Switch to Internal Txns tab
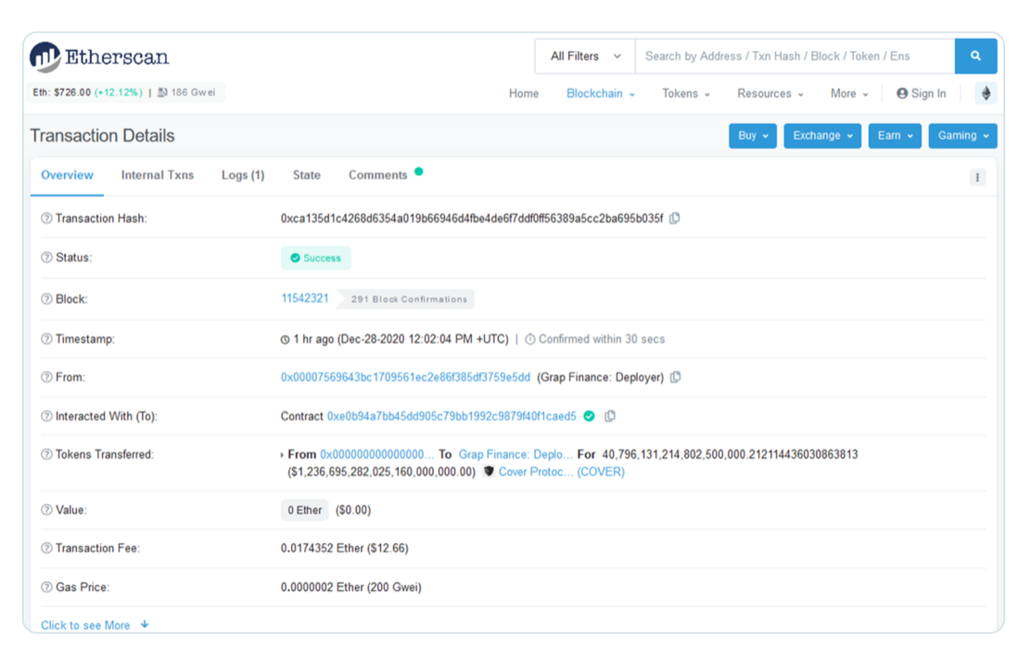The height and width of the screenshot is (656, 1018). click(157, 175)
